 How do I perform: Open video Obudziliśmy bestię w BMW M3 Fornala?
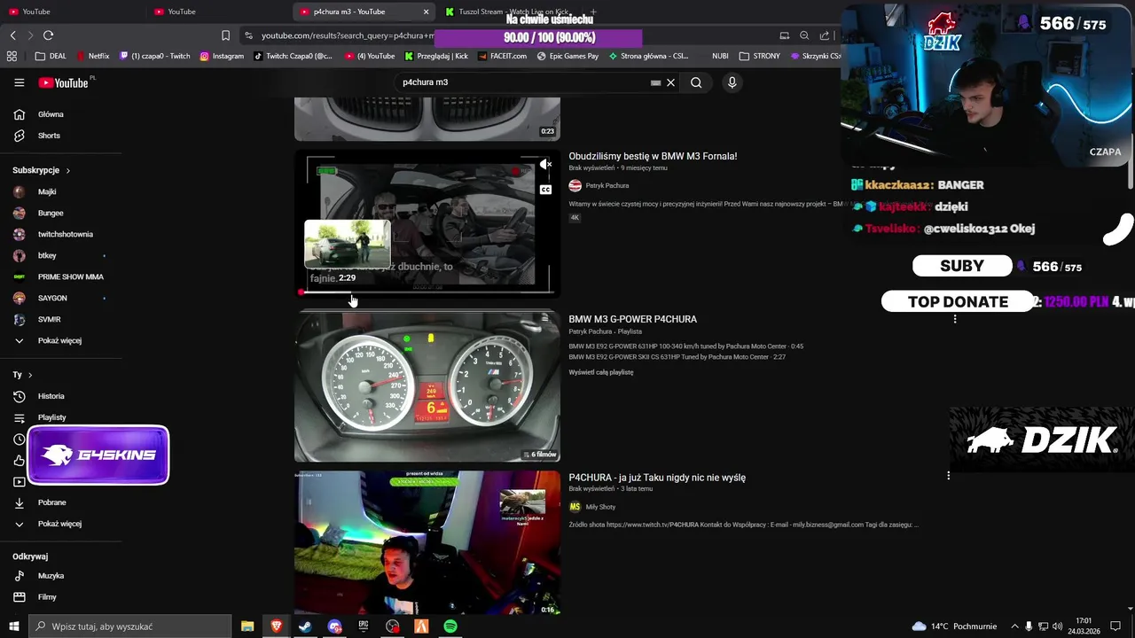[653, 156]
